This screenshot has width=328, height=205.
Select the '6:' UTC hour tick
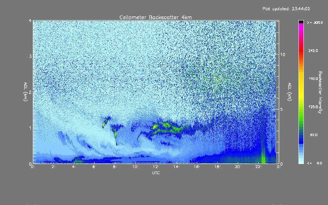coord(95,167)
